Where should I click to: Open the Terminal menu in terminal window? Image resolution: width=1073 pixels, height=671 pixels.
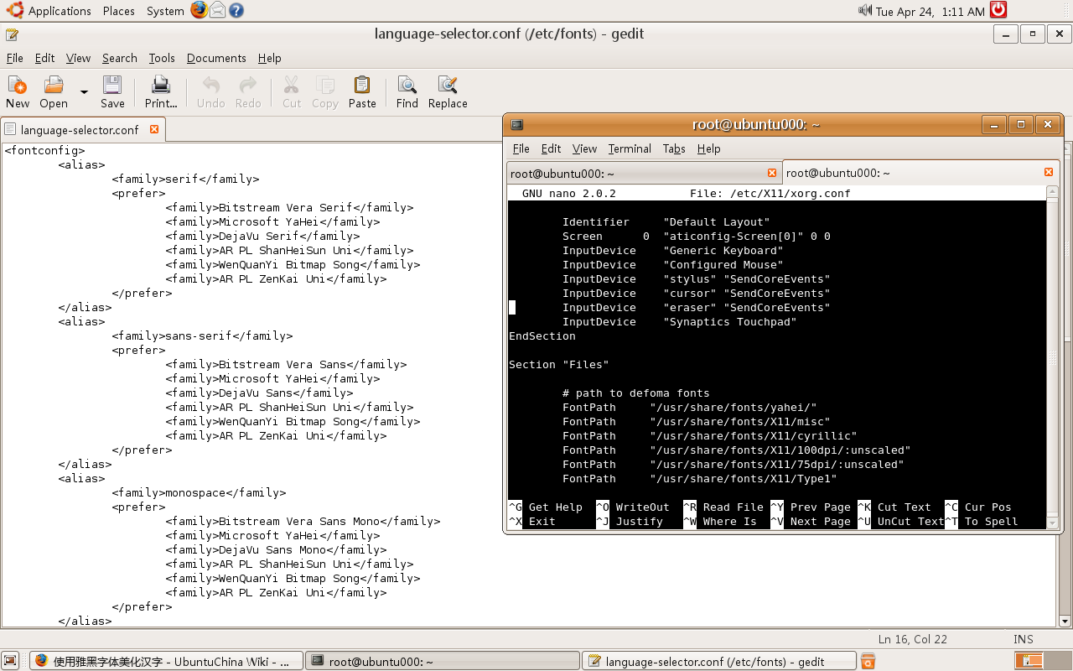[630, 148]
